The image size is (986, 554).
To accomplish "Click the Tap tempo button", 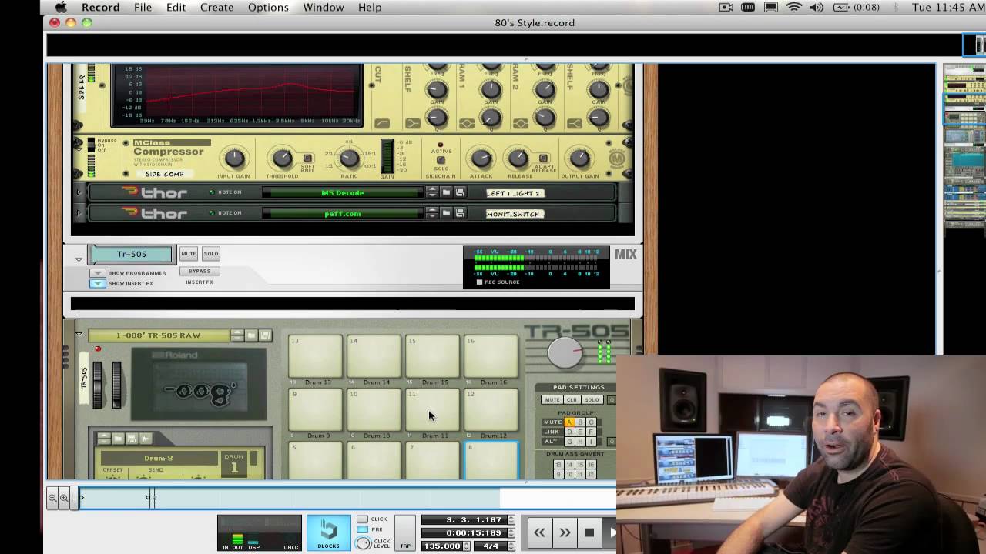I will click(405, 533).
